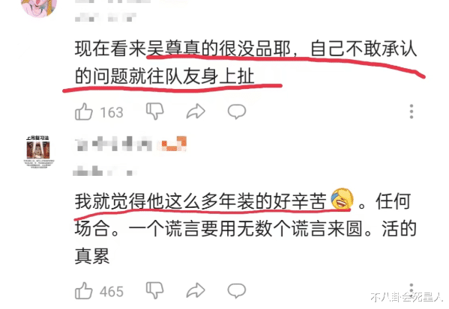Select the comment text 现在看来吴尊真的很没品耶
The image size is (449, 309).
183,49
